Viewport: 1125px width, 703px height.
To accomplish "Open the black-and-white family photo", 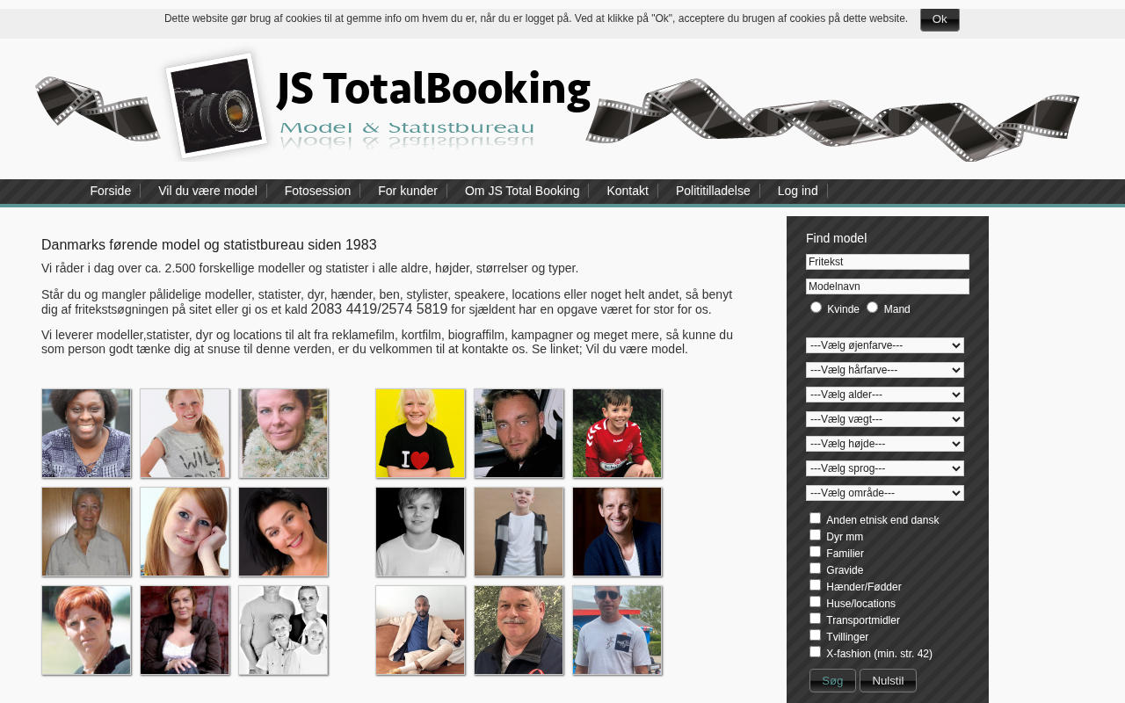I will [x=283, y=630].
